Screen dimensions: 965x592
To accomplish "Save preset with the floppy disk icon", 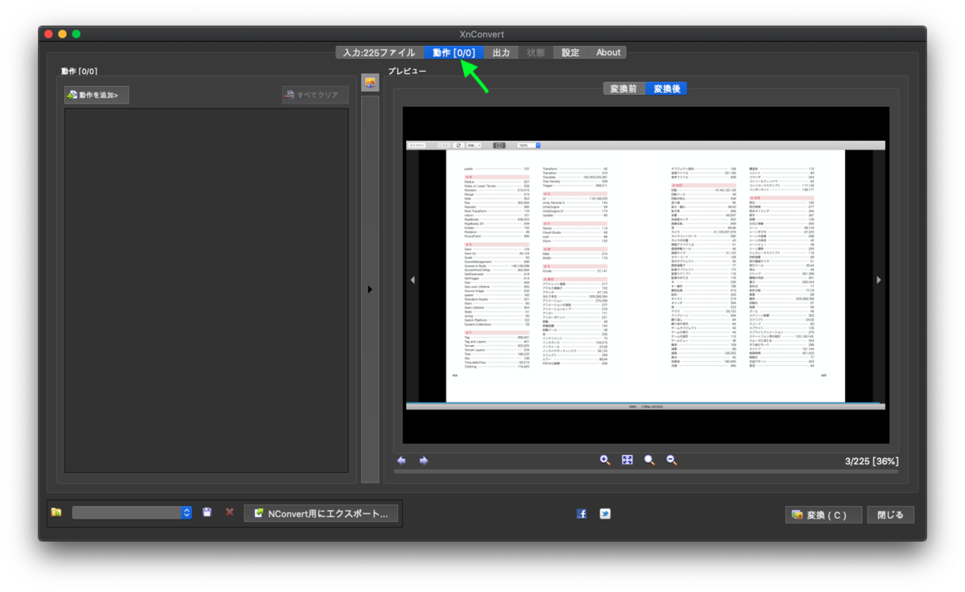I will click(207, 512).
